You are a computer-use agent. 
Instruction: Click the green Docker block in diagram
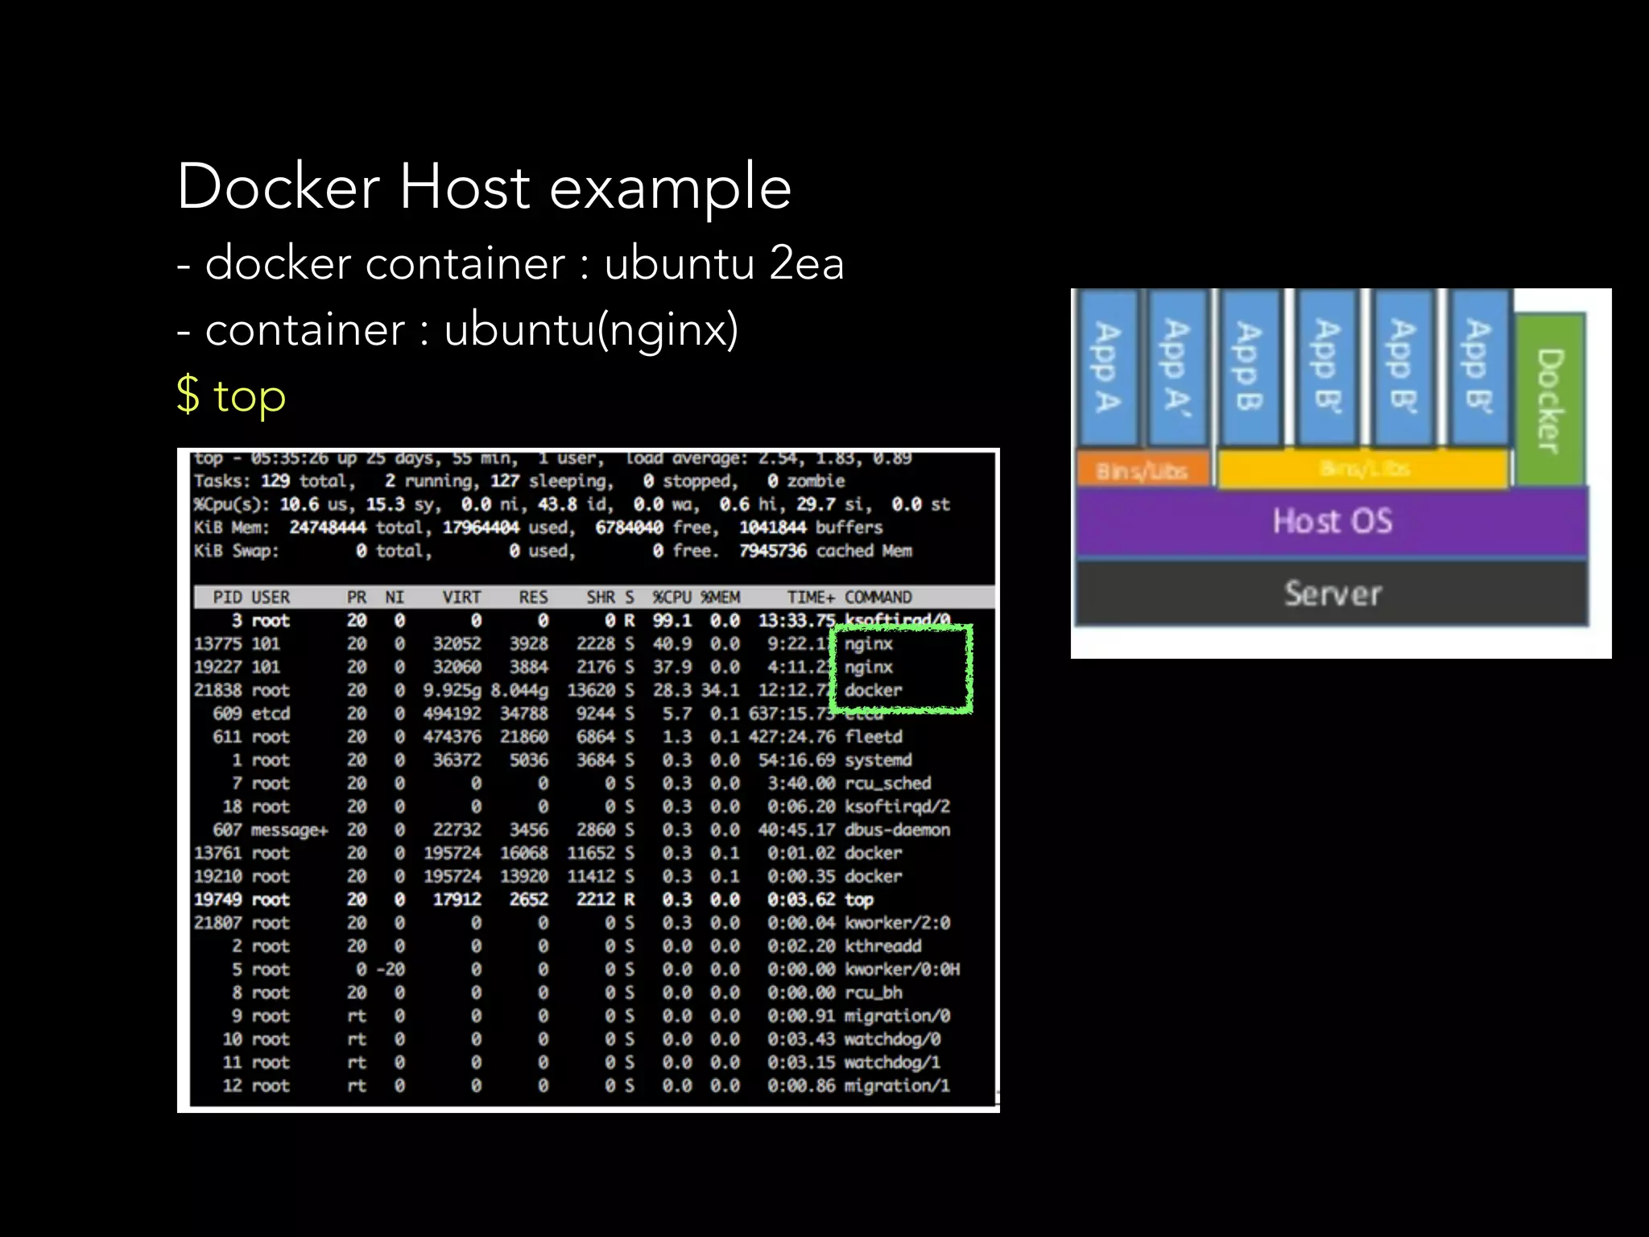[x=1550, y=399]
